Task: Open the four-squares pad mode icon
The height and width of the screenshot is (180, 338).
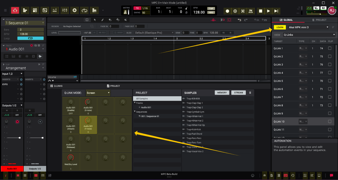Action: coord(35,10)
